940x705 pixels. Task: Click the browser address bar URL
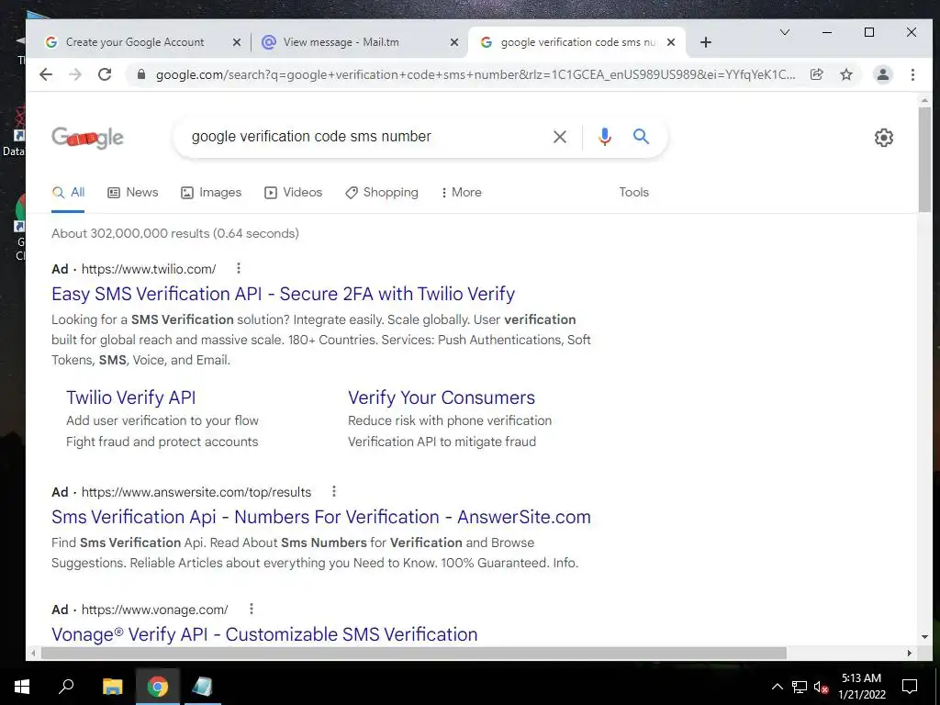click(476, 74)
